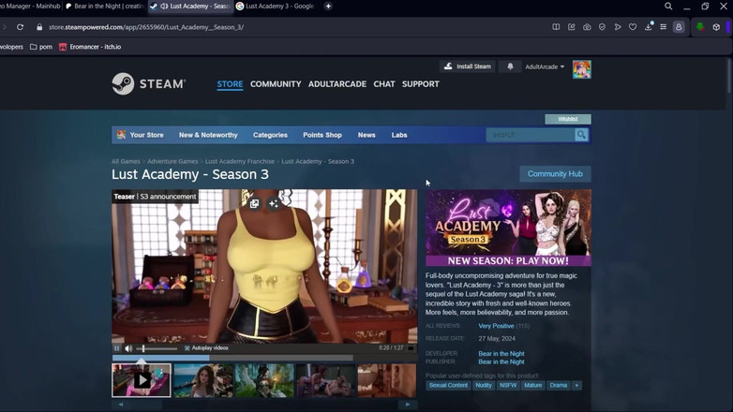Open Your Store menu
This screenshot has width=733, height=412.
147,135
